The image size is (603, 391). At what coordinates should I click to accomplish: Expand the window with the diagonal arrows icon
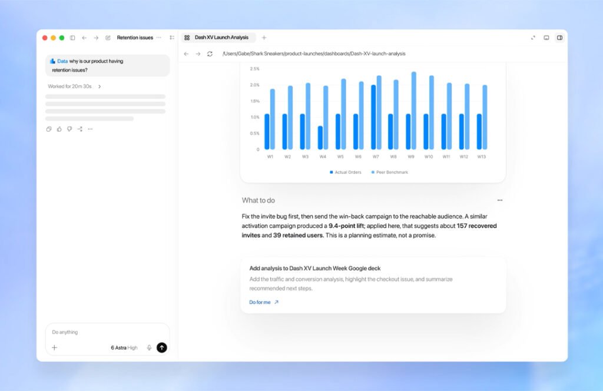[x=533, y=38]
